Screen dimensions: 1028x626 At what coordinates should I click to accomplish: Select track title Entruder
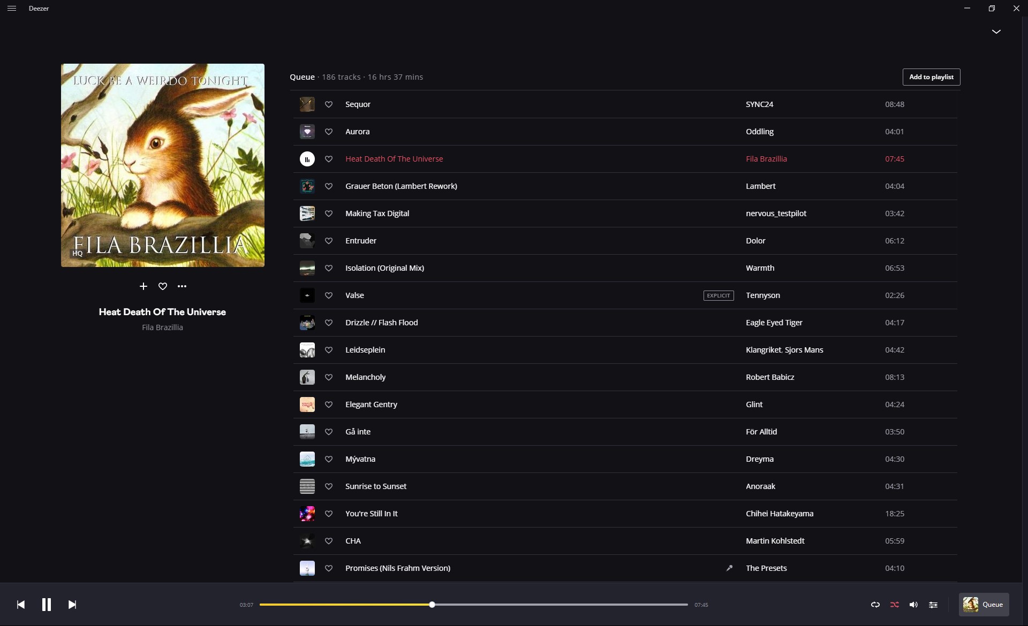click(x=361, y=241)
